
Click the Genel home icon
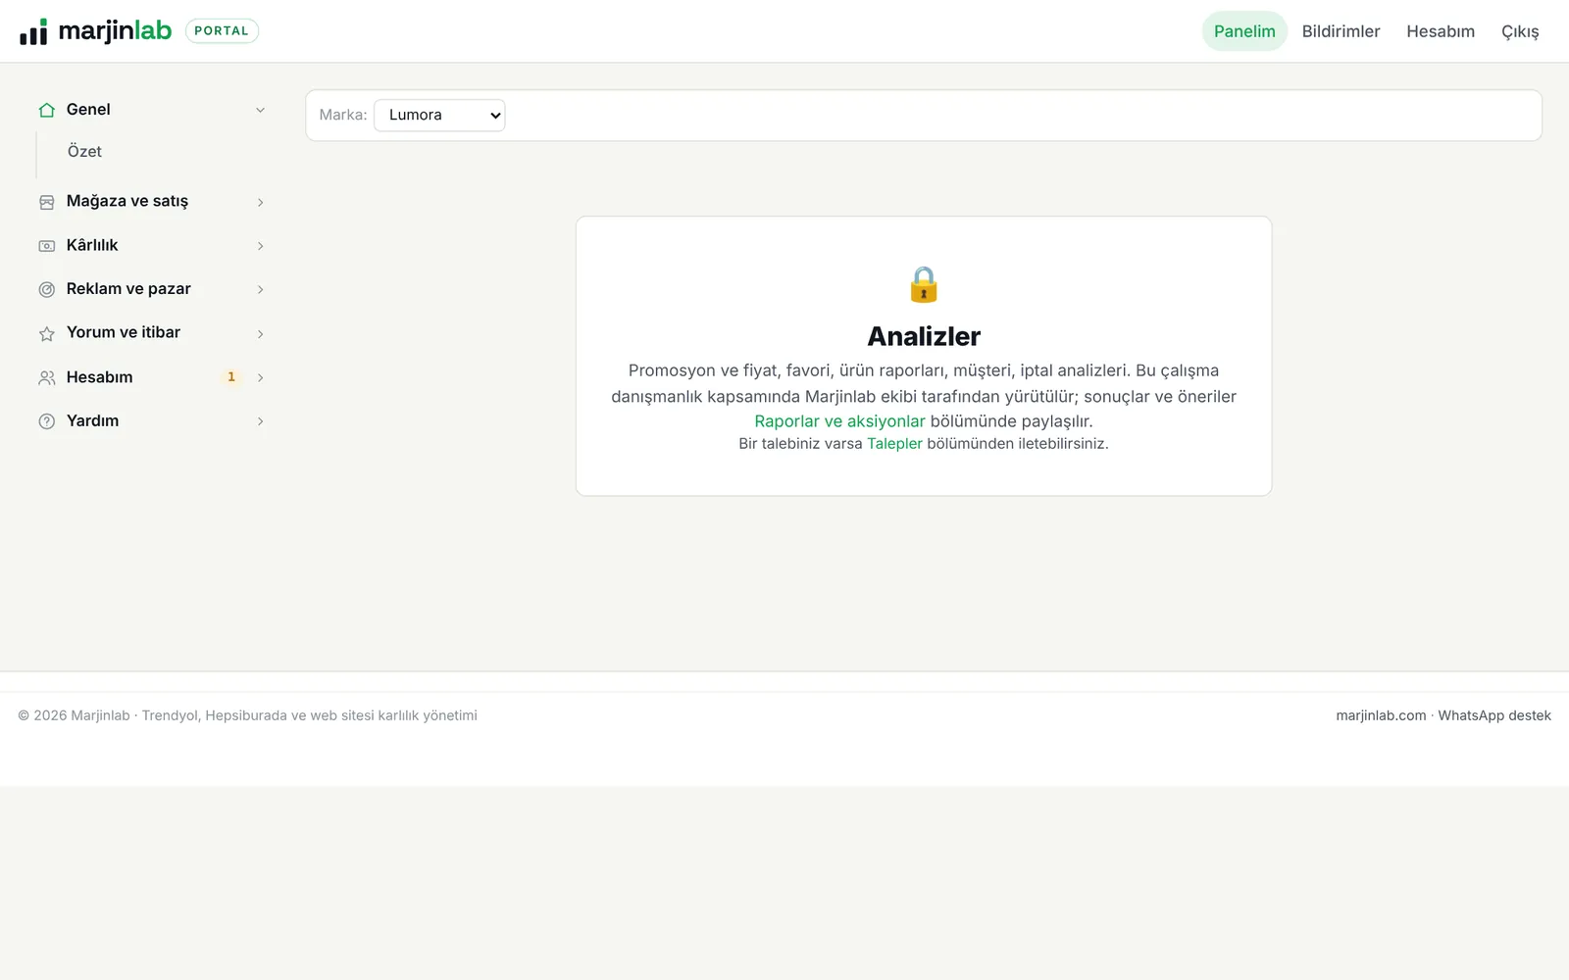click(46, 110)
